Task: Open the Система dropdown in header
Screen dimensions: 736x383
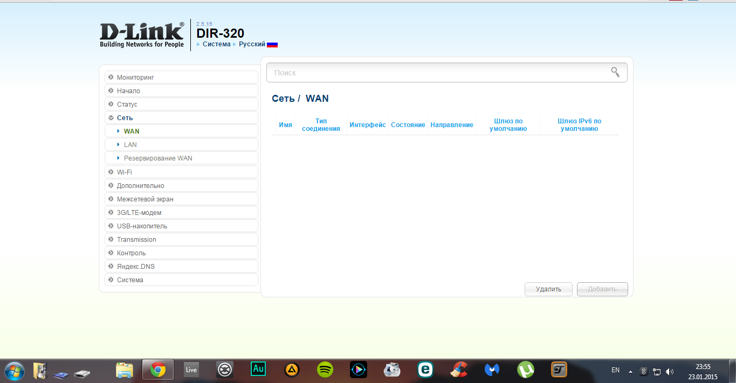Action: point(216,44)
